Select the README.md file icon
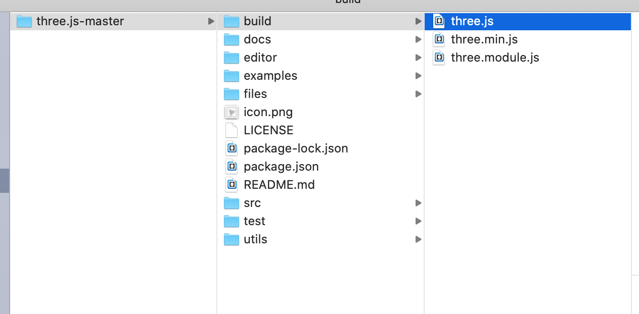 click(232, 185)
